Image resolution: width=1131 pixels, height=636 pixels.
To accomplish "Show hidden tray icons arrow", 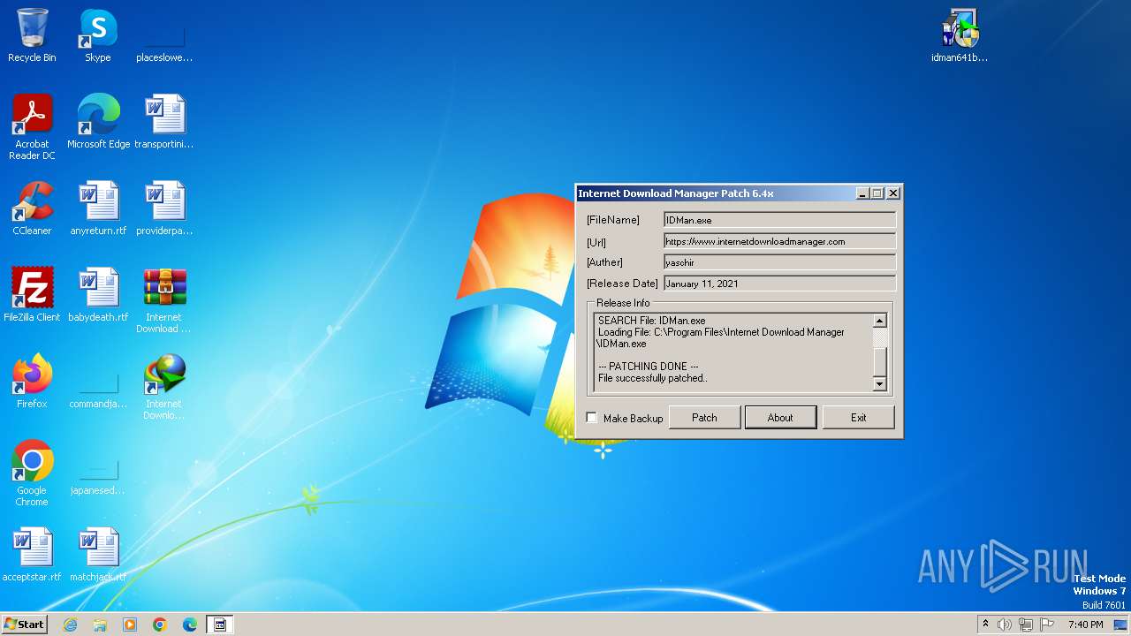I will click(x=985, y=625).
